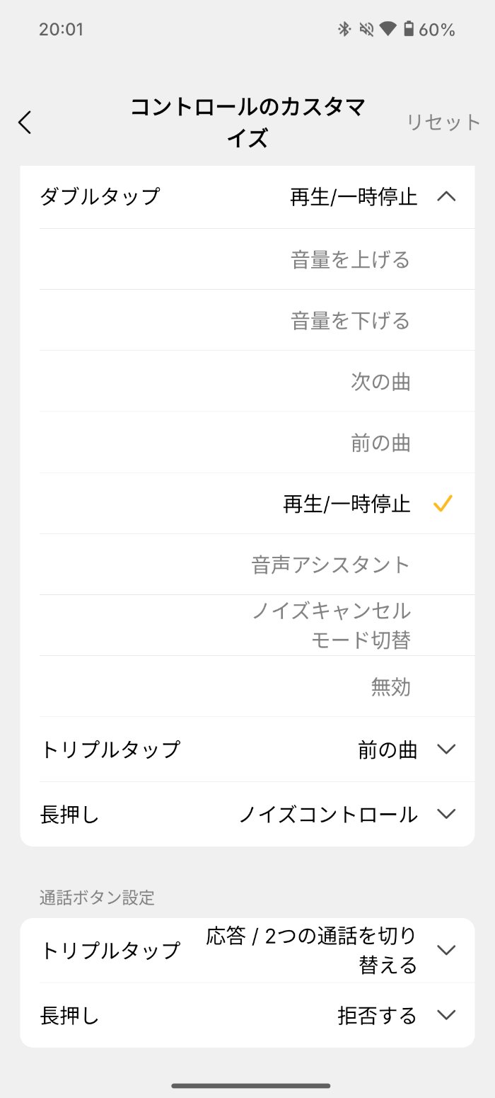
Task: Expand the トリプルタップ dropdown showing 前の曲
Action: coord(445,749)
